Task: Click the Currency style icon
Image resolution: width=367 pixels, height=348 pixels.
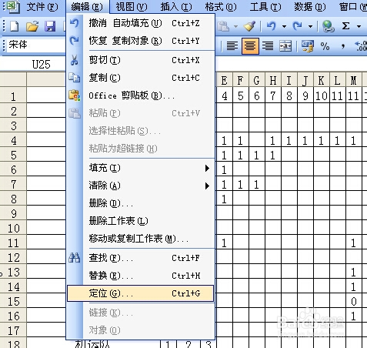Action: (x=307, y=46)
